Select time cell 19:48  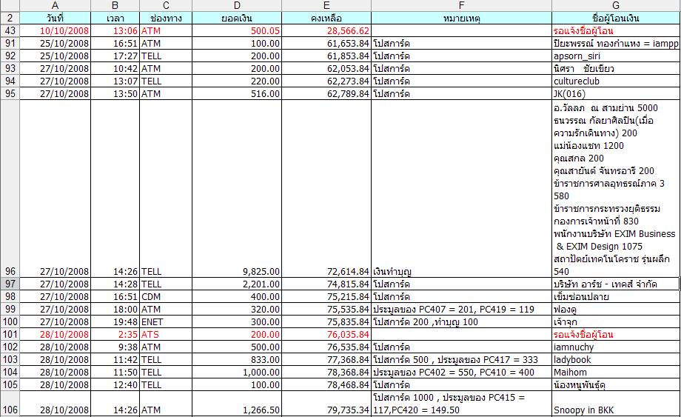click(115, 322)
